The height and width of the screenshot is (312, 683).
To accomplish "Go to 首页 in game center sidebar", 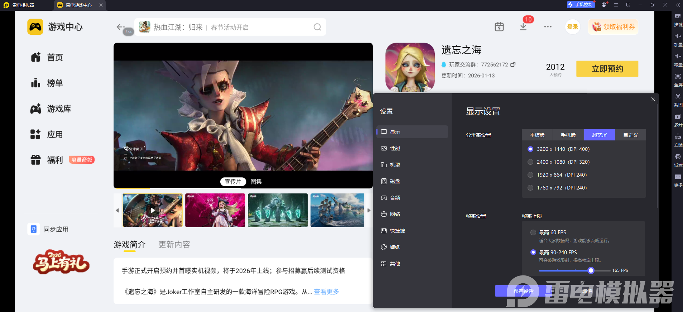I will click(47, 57).
